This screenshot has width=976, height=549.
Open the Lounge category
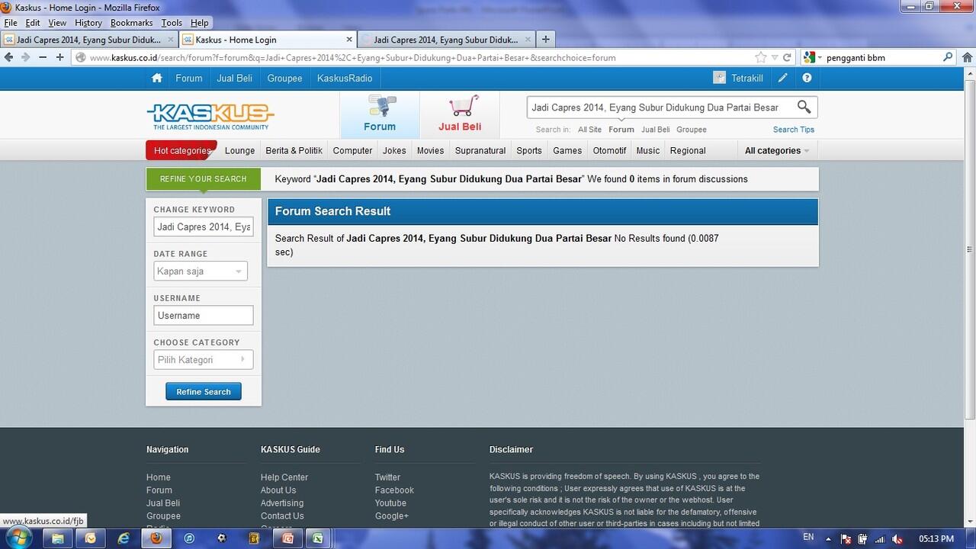239,150
